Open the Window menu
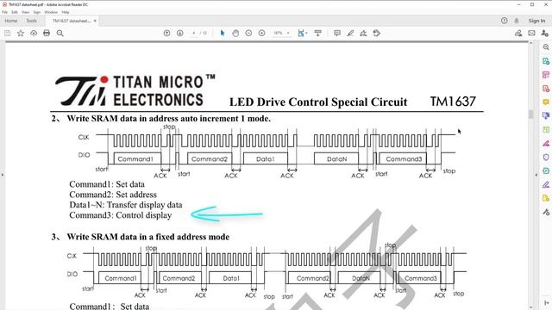The height and width of the screenshot is (310, 552). coord(51,12)
